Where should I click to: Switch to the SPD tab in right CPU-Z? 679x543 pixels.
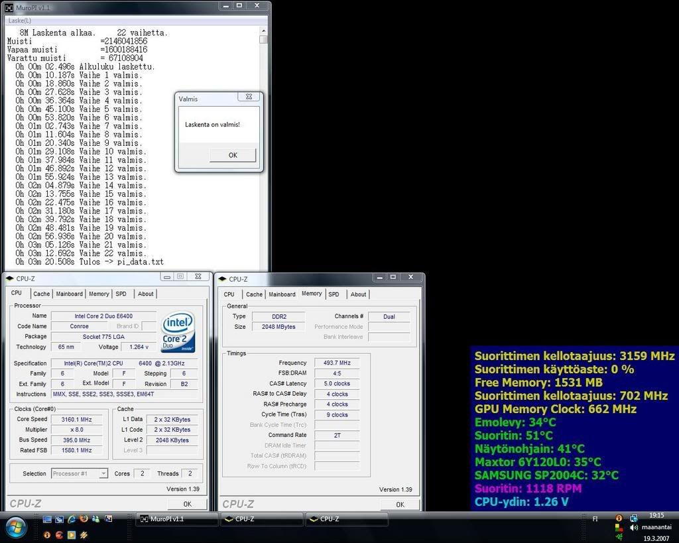[x=334, y=294]
